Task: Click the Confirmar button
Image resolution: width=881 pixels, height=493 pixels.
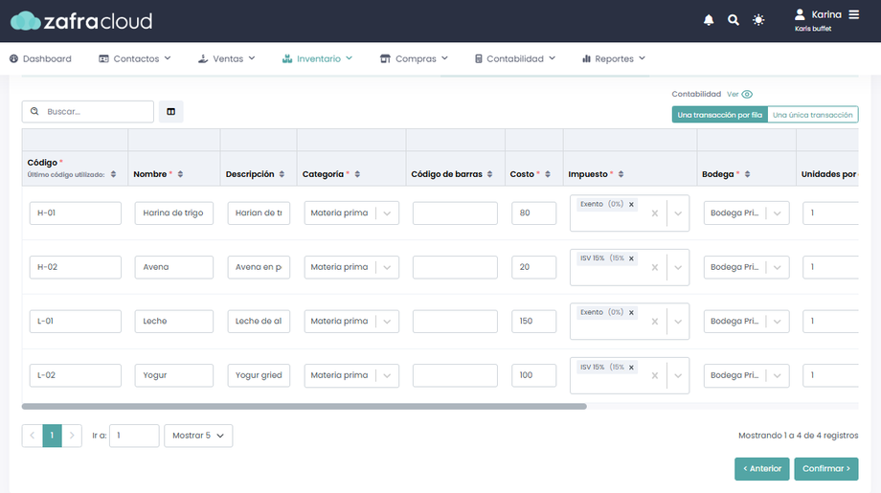Action: 825,469
